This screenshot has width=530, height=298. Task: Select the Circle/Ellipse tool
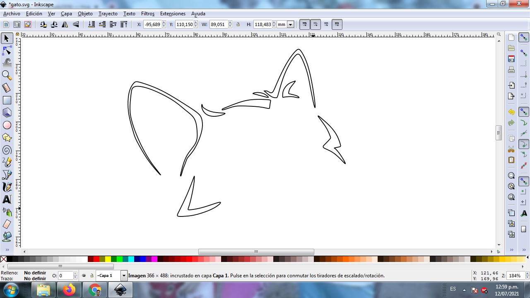point(7,125)
